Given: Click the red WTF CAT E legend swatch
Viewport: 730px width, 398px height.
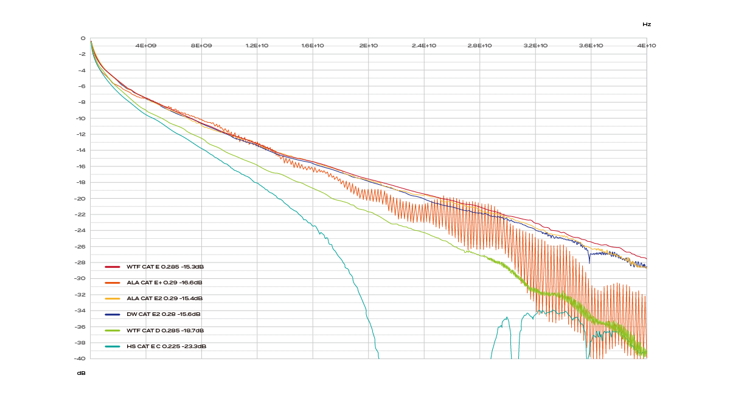Looking at the screenshot, I should point(113,267).
